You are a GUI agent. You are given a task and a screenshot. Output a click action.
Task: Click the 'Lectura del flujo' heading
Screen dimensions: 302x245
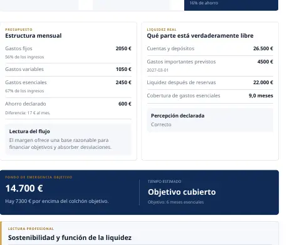pos(29,131)
